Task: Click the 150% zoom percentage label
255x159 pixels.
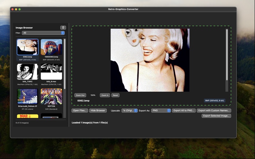Action: coord(93,95)
